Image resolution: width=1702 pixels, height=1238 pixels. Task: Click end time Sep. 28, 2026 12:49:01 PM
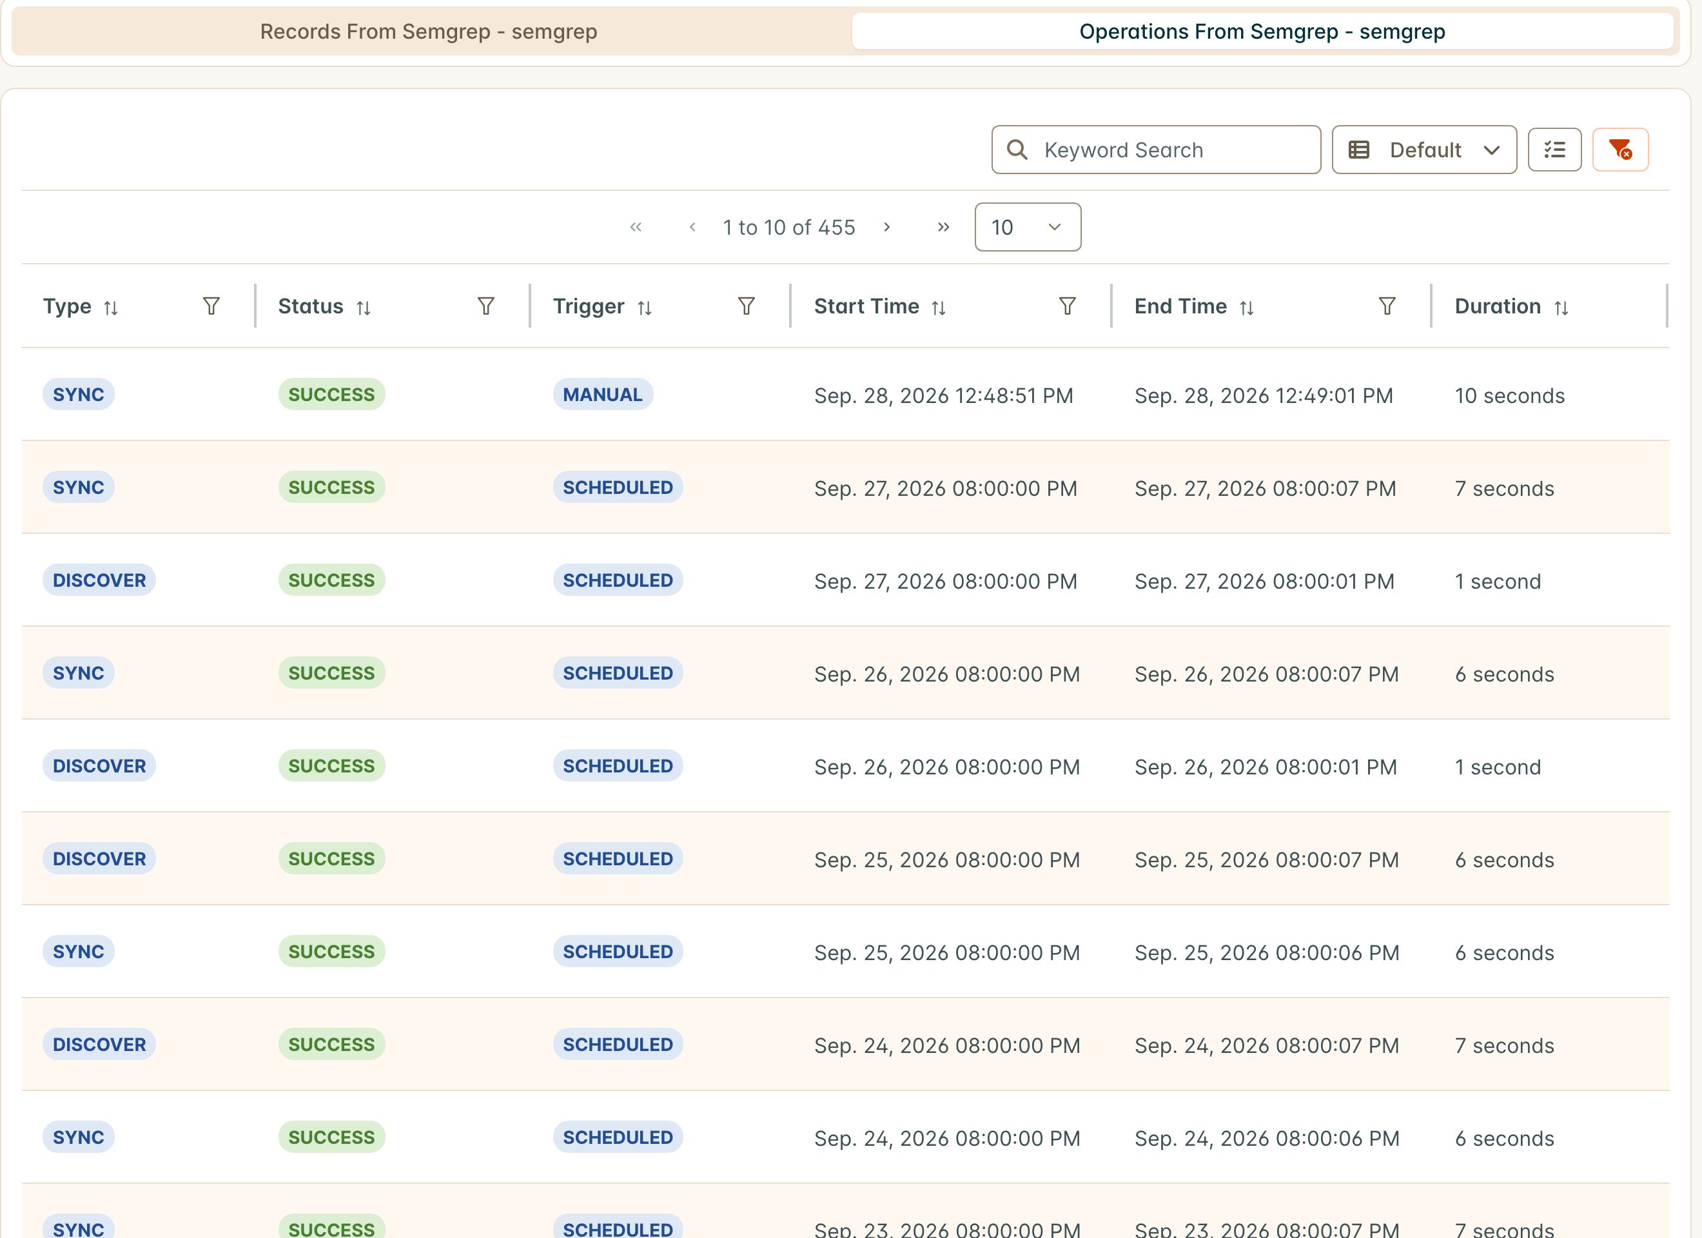click(1264, 396)
